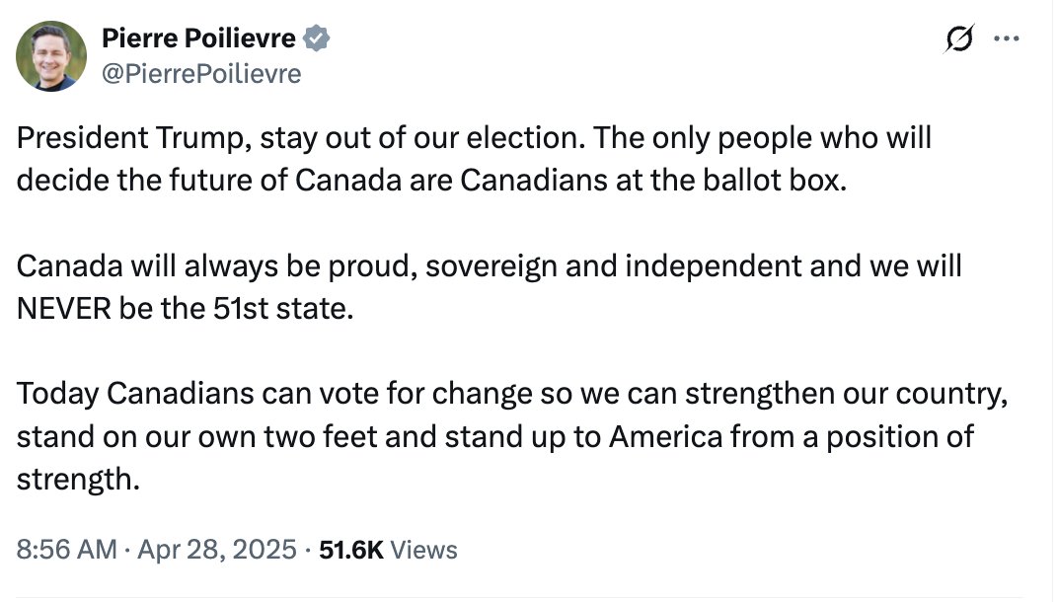Viewport: 1058px width, 602px height.
Task: Click the paragraph starting "Today Canadians can vote"
Action: (511, 436)
